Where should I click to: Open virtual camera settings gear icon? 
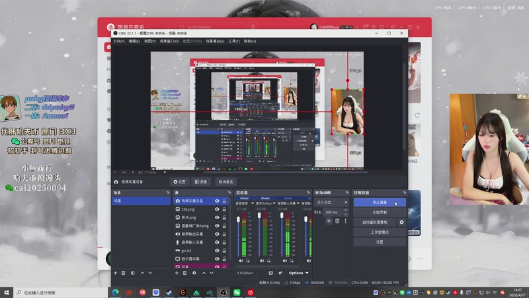(401, 223)
